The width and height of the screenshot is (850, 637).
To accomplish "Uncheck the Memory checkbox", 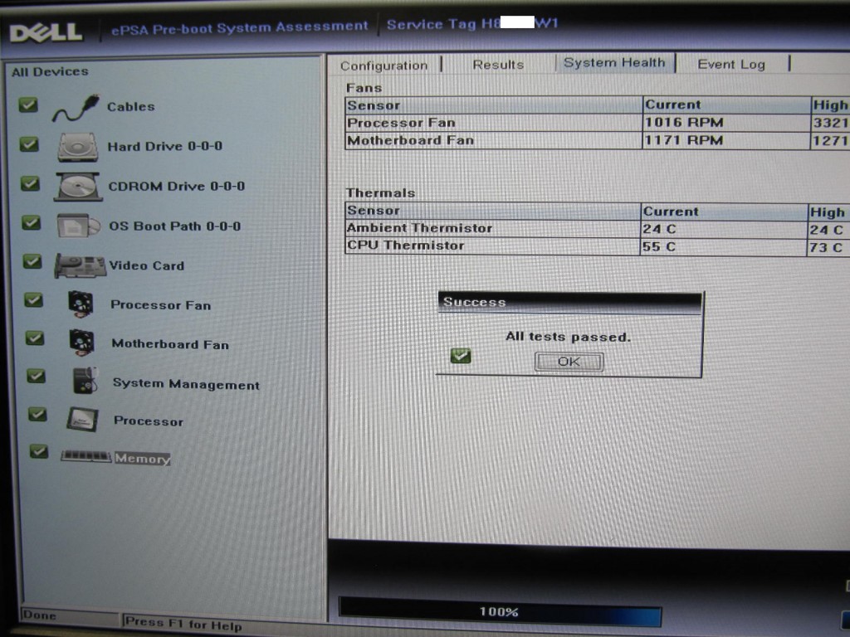I will 39,451.
